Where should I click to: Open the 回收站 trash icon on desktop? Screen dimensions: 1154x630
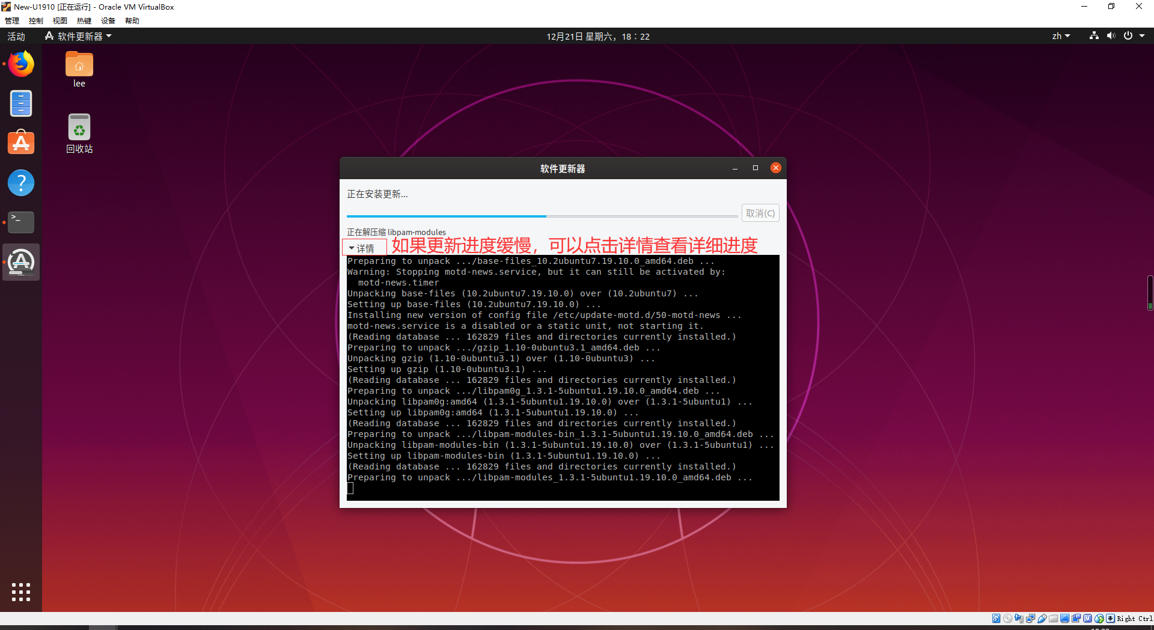click(79, 133)
